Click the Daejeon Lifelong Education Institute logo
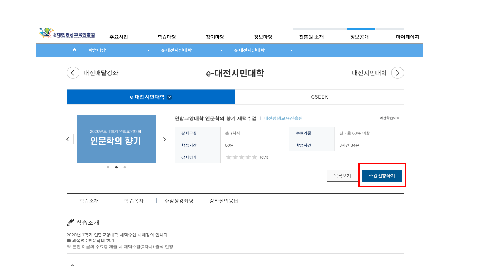The height and width of the screenshot is (277, 492). click(x=67, y=34)
